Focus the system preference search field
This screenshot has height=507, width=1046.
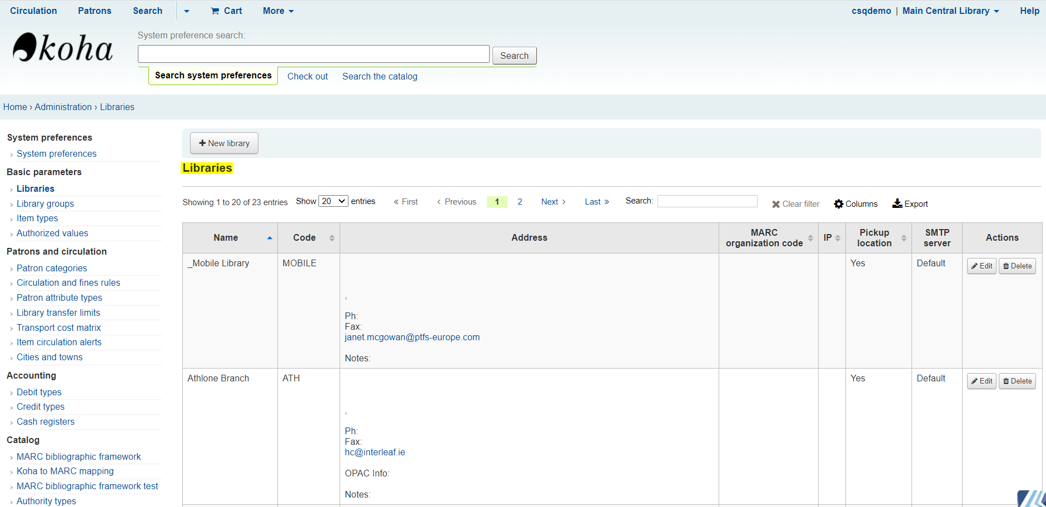coord(313,54)
